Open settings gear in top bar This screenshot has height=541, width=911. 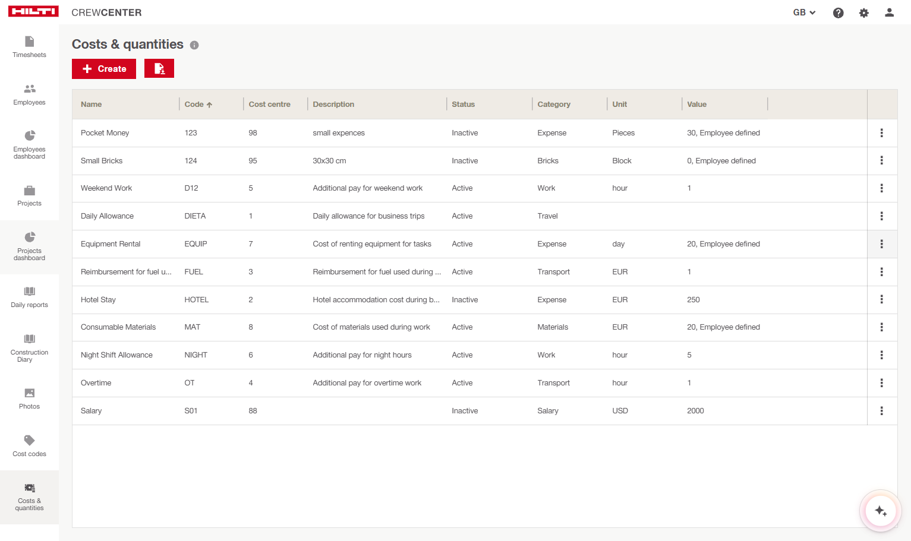point(863,13)
